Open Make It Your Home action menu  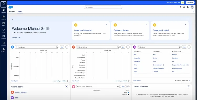(x=188, y=87)
